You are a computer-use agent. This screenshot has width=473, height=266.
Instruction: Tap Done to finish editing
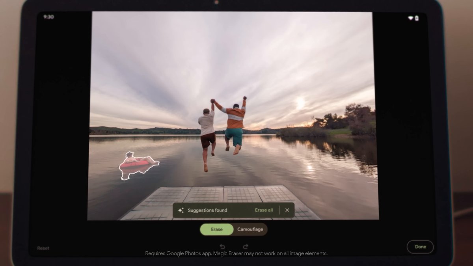tap(420, 247)
